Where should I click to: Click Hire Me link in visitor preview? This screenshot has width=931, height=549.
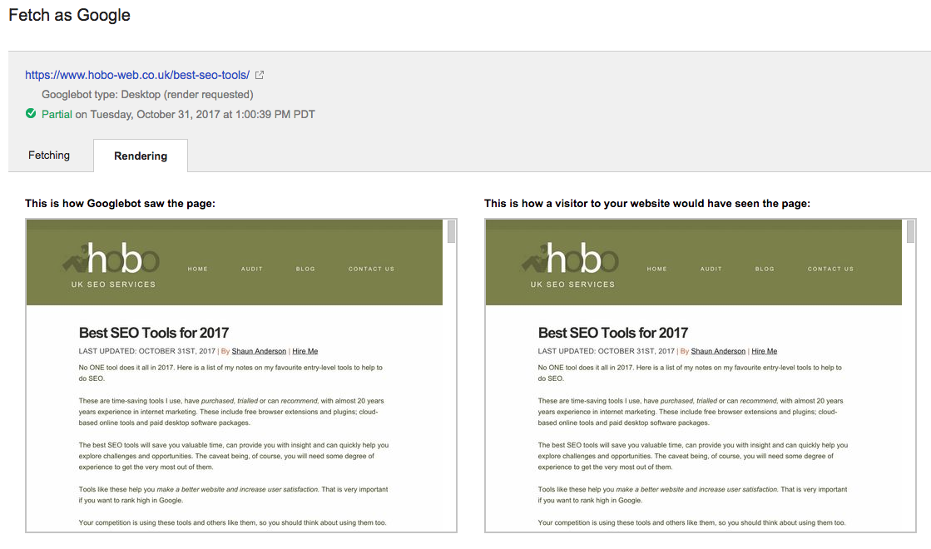point(764,351)
